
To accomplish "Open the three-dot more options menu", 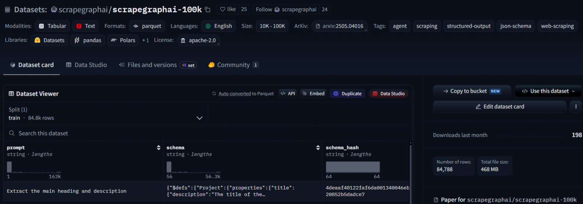I will [576, 106].
